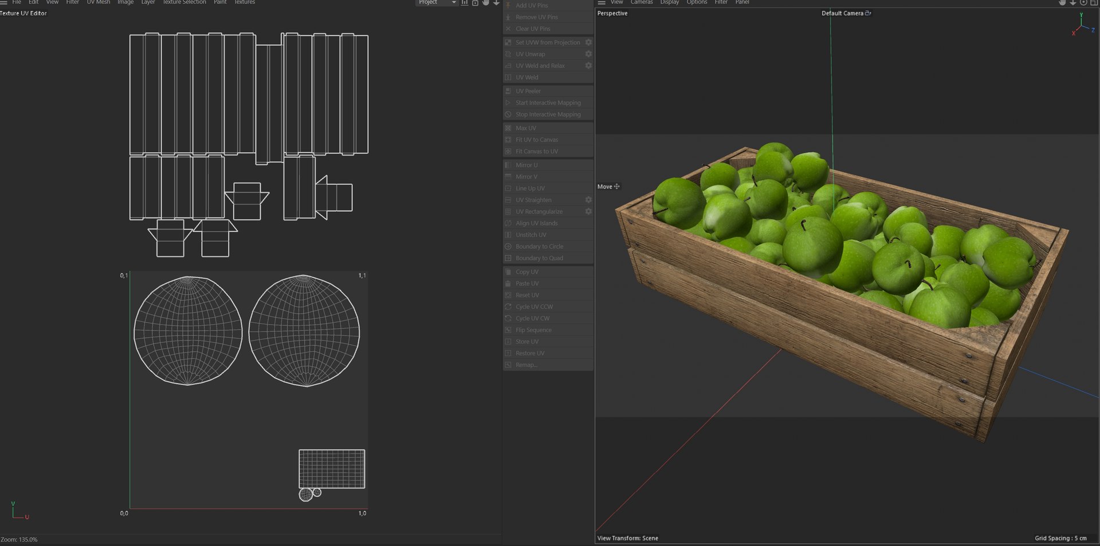Viewport: 1100px width, 546px height.
Task: Click the viewport dolly arrow icon
Action: point(1072,2)
